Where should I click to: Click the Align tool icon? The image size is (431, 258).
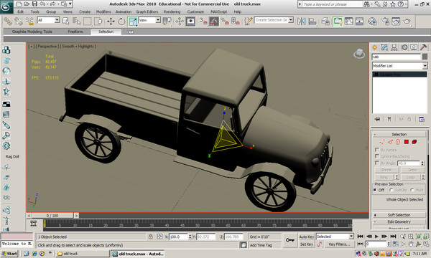[312, 21]
